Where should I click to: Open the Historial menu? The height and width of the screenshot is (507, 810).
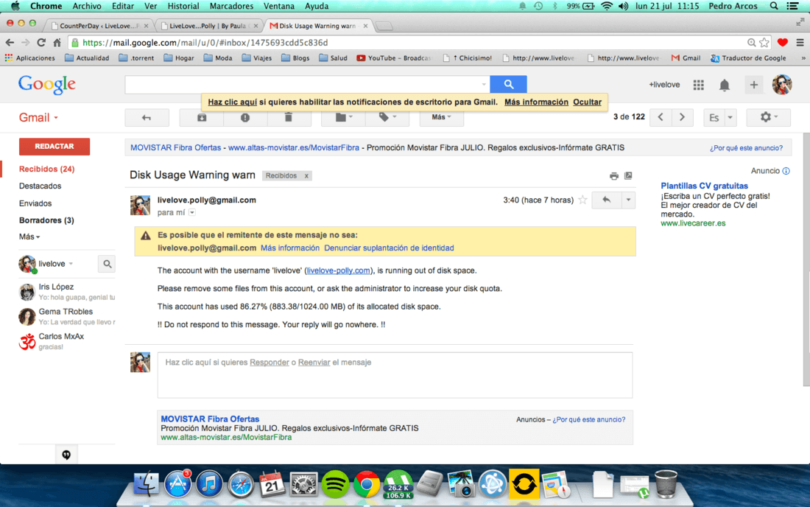coord(183,6)
